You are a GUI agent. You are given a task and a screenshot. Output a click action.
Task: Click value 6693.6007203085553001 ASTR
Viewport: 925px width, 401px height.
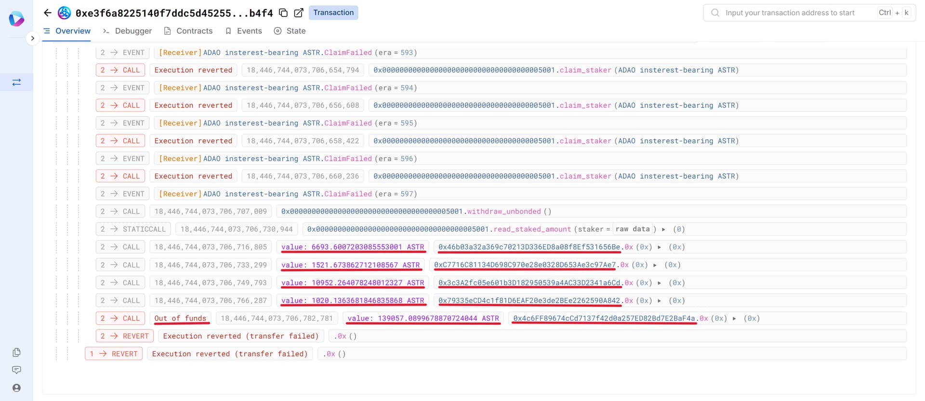353,247
